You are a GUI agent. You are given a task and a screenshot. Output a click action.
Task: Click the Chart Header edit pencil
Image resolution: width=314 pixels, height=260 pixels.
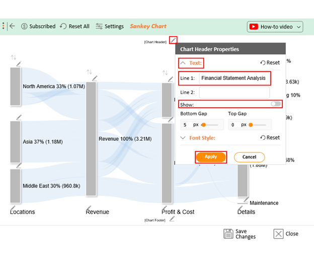tap(173, 40)
